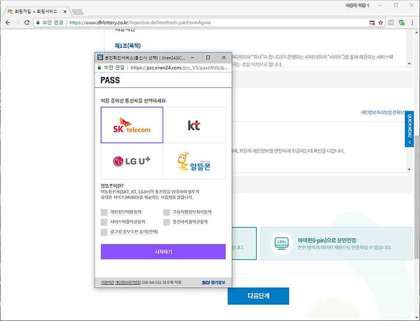Reload the page with refresh icon
Viewport: 420px width, 321px height.
[x=27, y=23]
